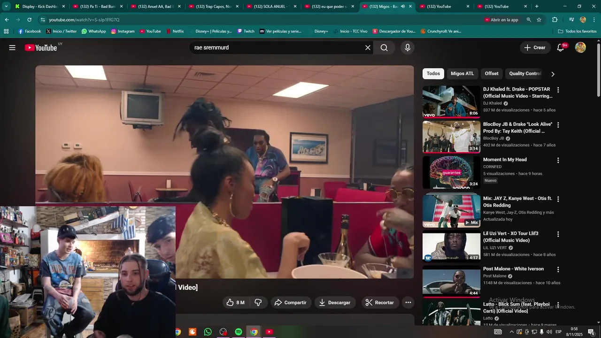Open the Crunchyroll bookmark
The image size is (601, 338).
pyautogui.click(x=441, y=31)
